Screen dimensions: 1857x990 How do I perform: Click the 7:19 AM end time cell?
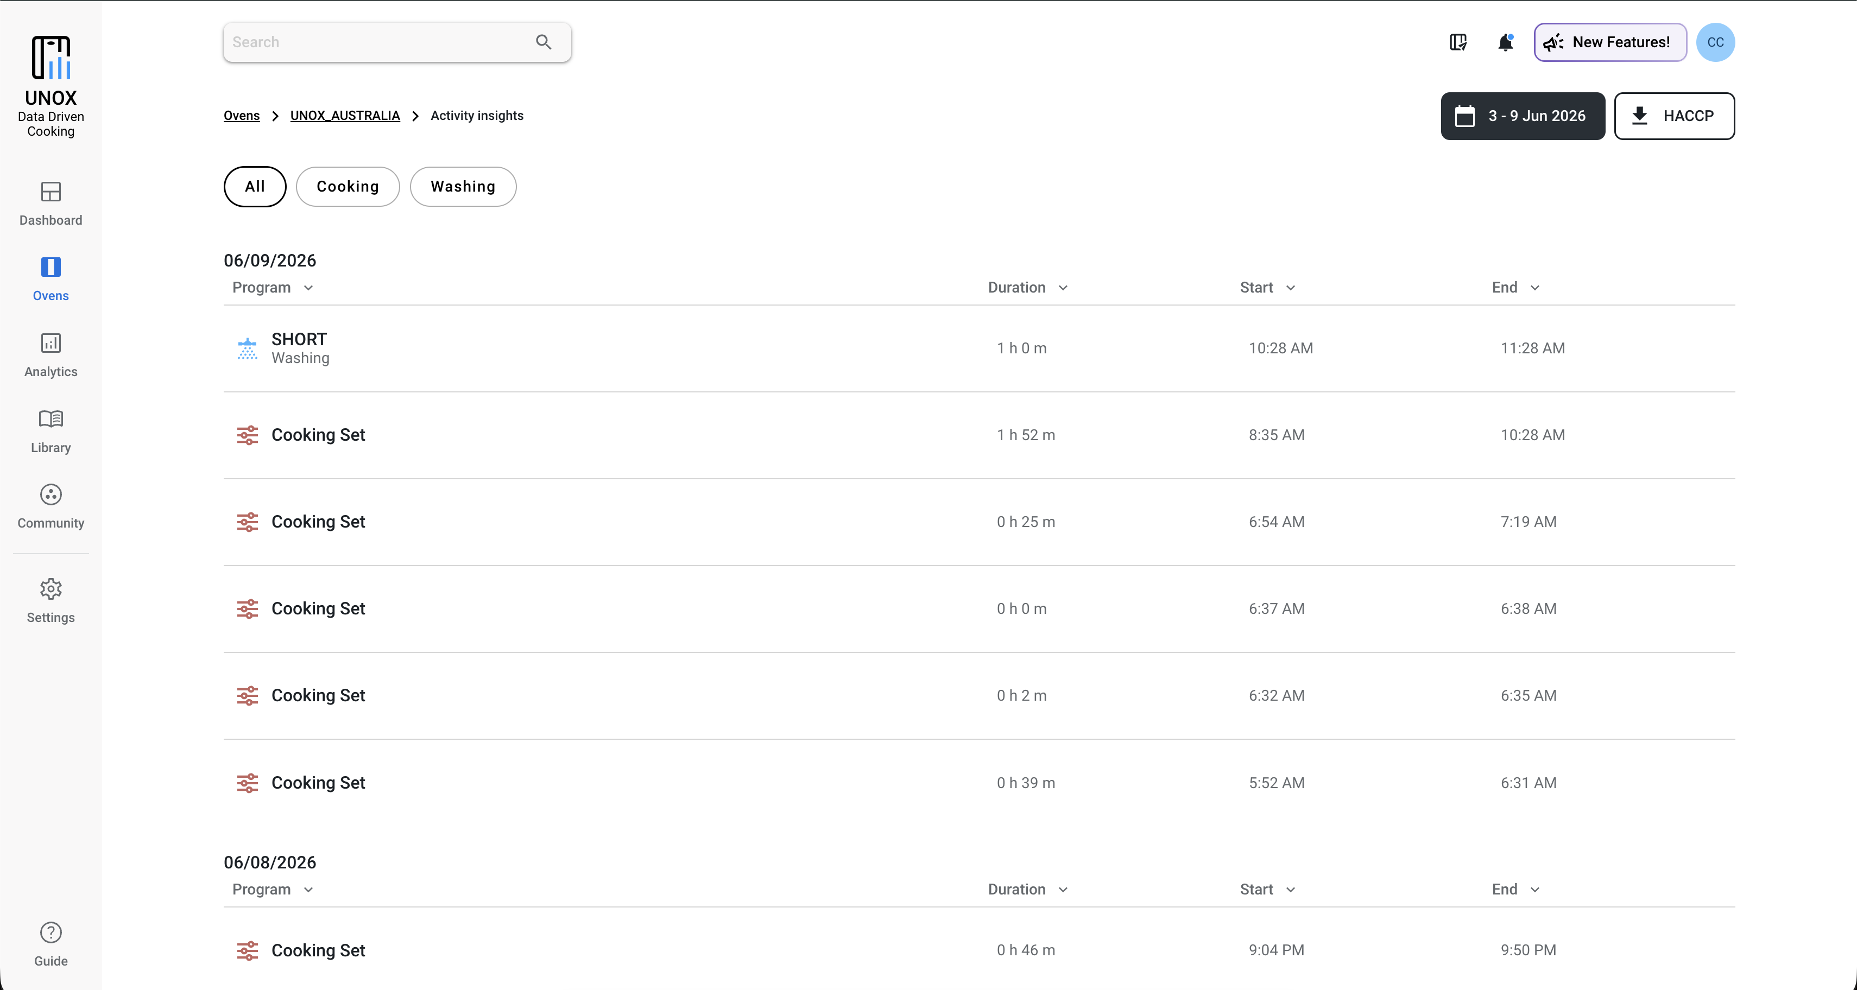(1528, 522)
